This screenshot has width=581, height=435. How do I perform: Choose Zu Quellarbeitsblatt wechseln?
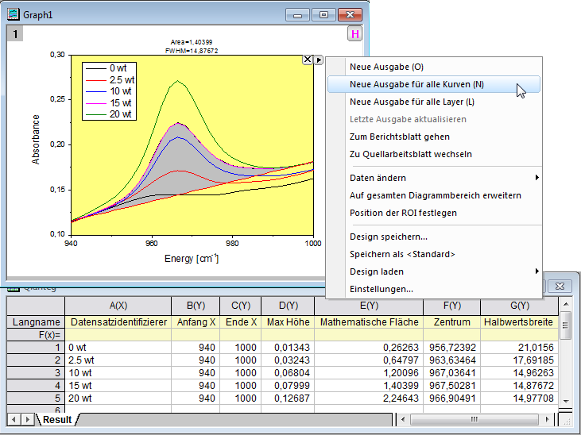coord(433,154)
